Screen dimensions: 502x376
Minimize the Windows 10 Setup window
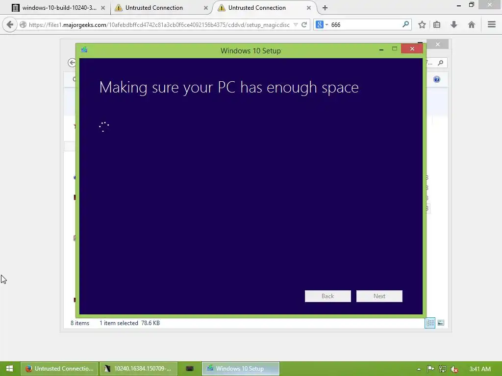(x=381, y=49)
